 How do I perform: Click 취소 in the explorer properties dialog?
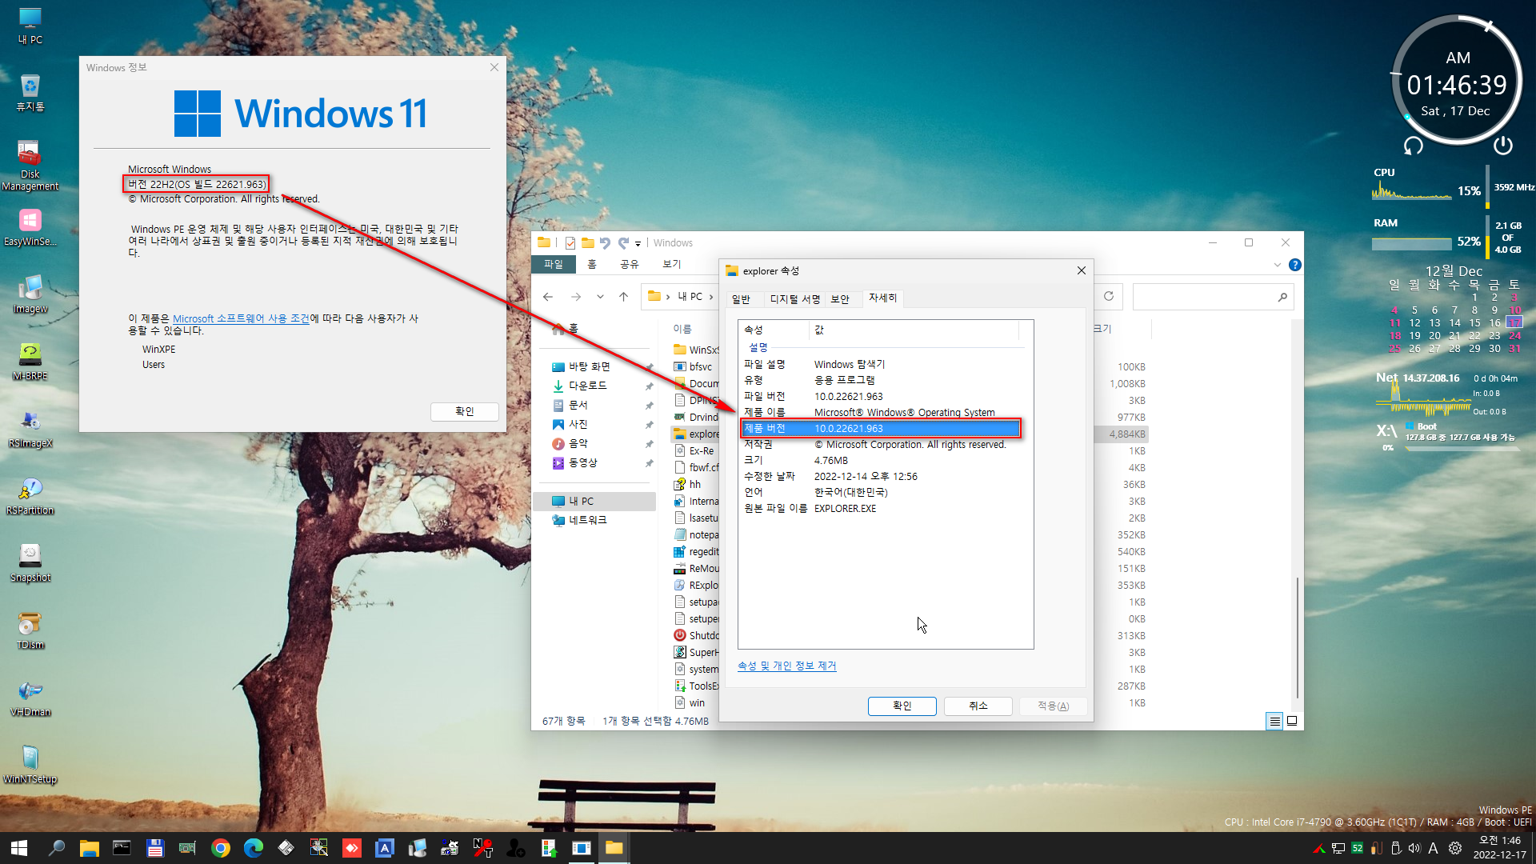pyautogui.click(x=978, y=706)
